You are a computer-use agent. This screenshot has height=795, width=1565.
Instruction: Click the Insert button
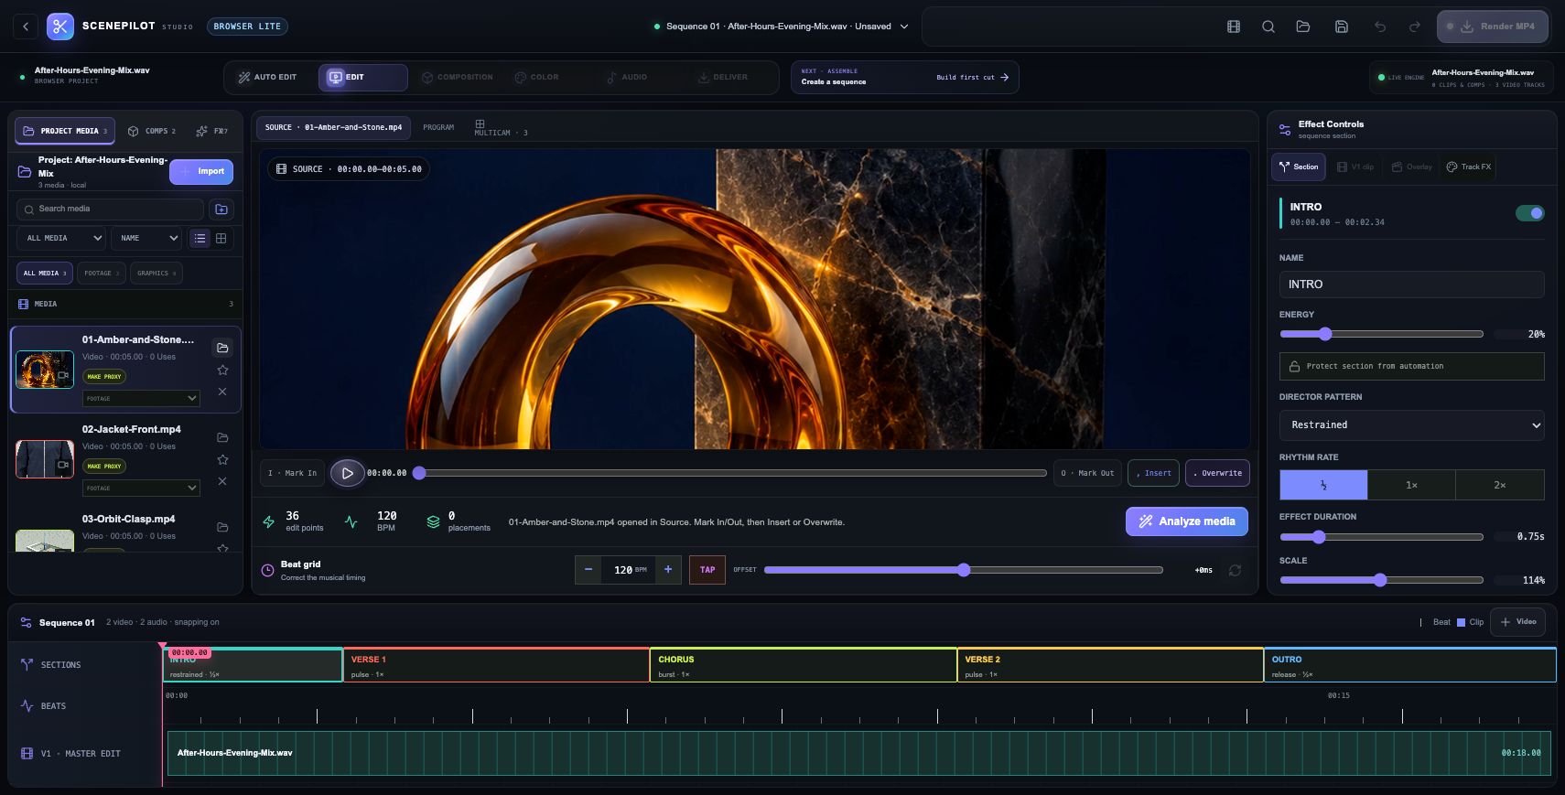[x=1153, y=473]
